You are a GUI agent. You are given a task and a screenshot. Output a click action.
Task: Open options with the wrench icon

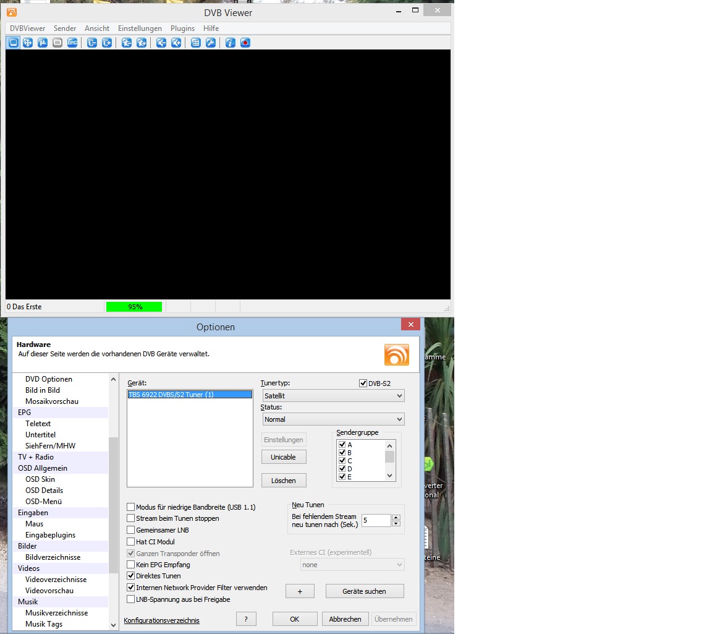211,43
